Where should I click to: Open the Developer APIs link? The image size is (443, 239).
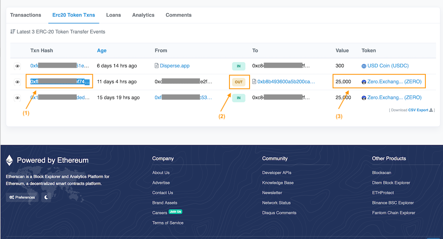coord(277,173)
